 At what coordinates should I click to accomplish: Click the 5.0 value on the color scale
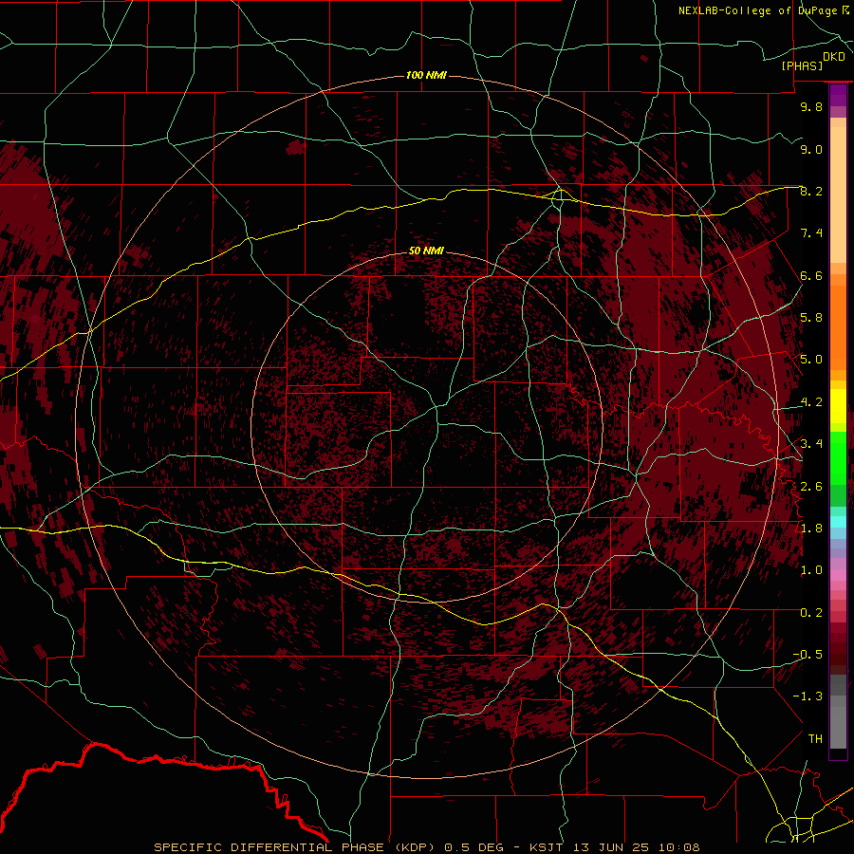tap(811, 360)
